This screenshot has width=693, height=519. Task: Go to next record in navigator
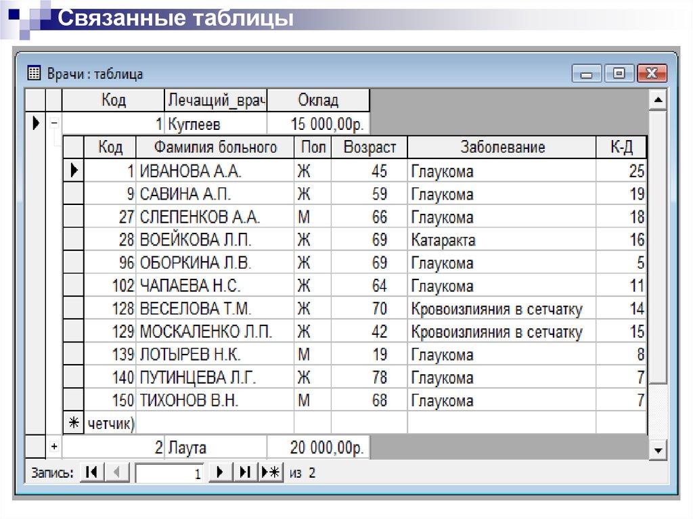click(x=219, y=473)
